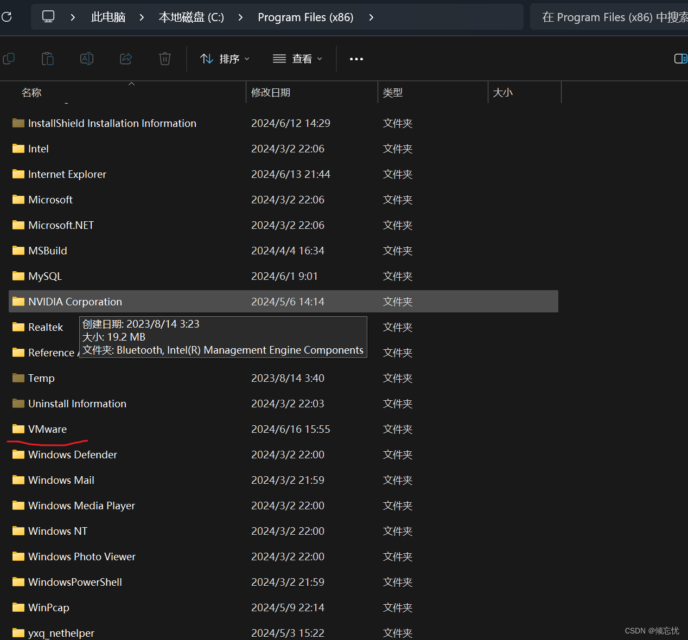Click the Internet Explorer folder icon
The height and width of the screenshot is (640, 688).
18,174
